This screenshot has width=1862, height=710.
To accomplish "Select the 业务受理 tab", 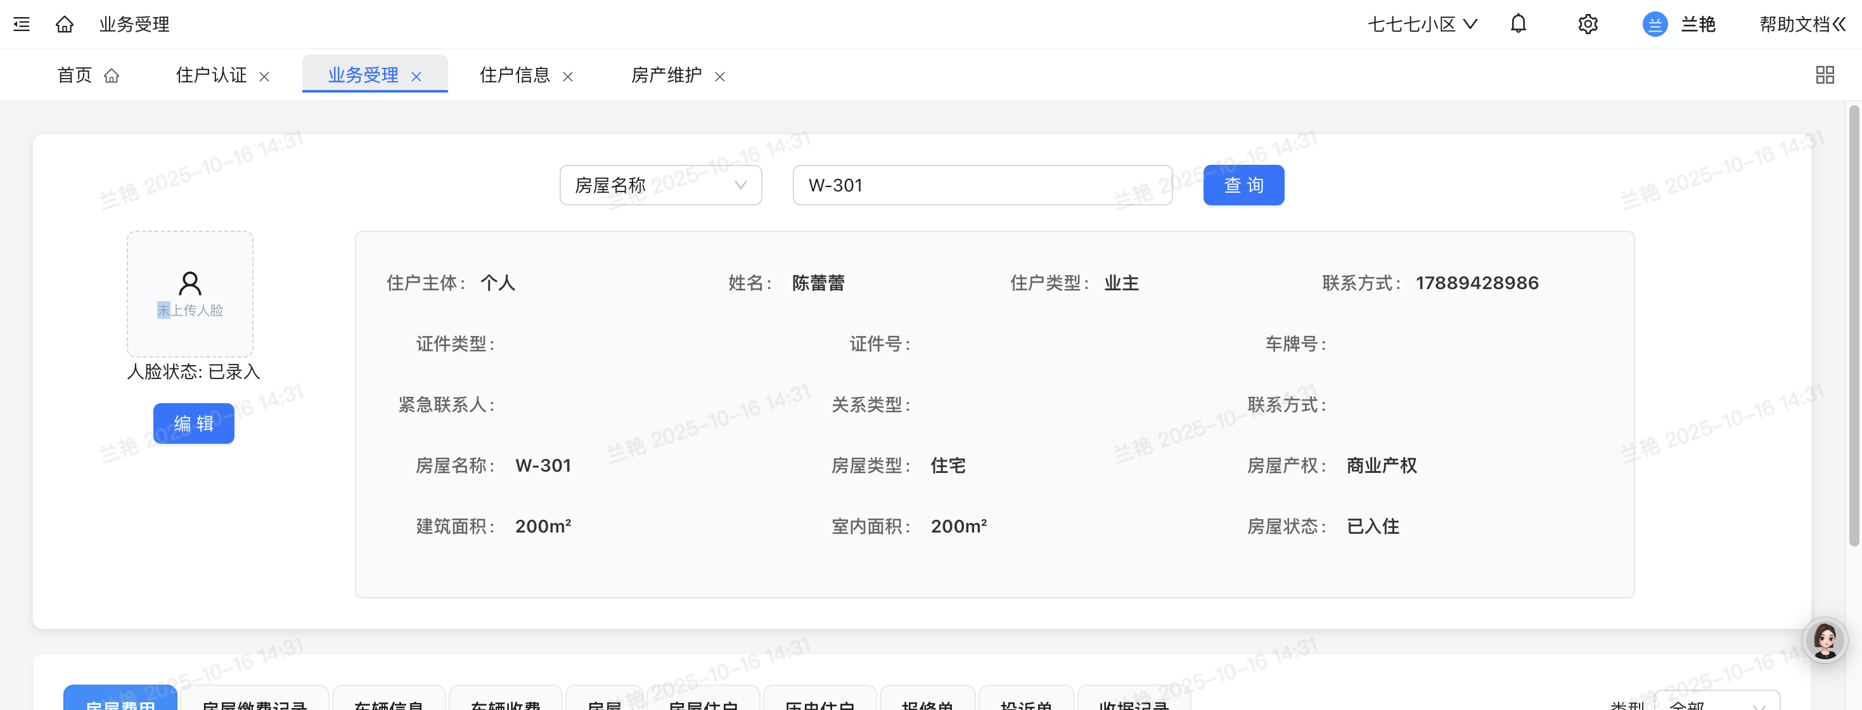I will coord(375,74).
